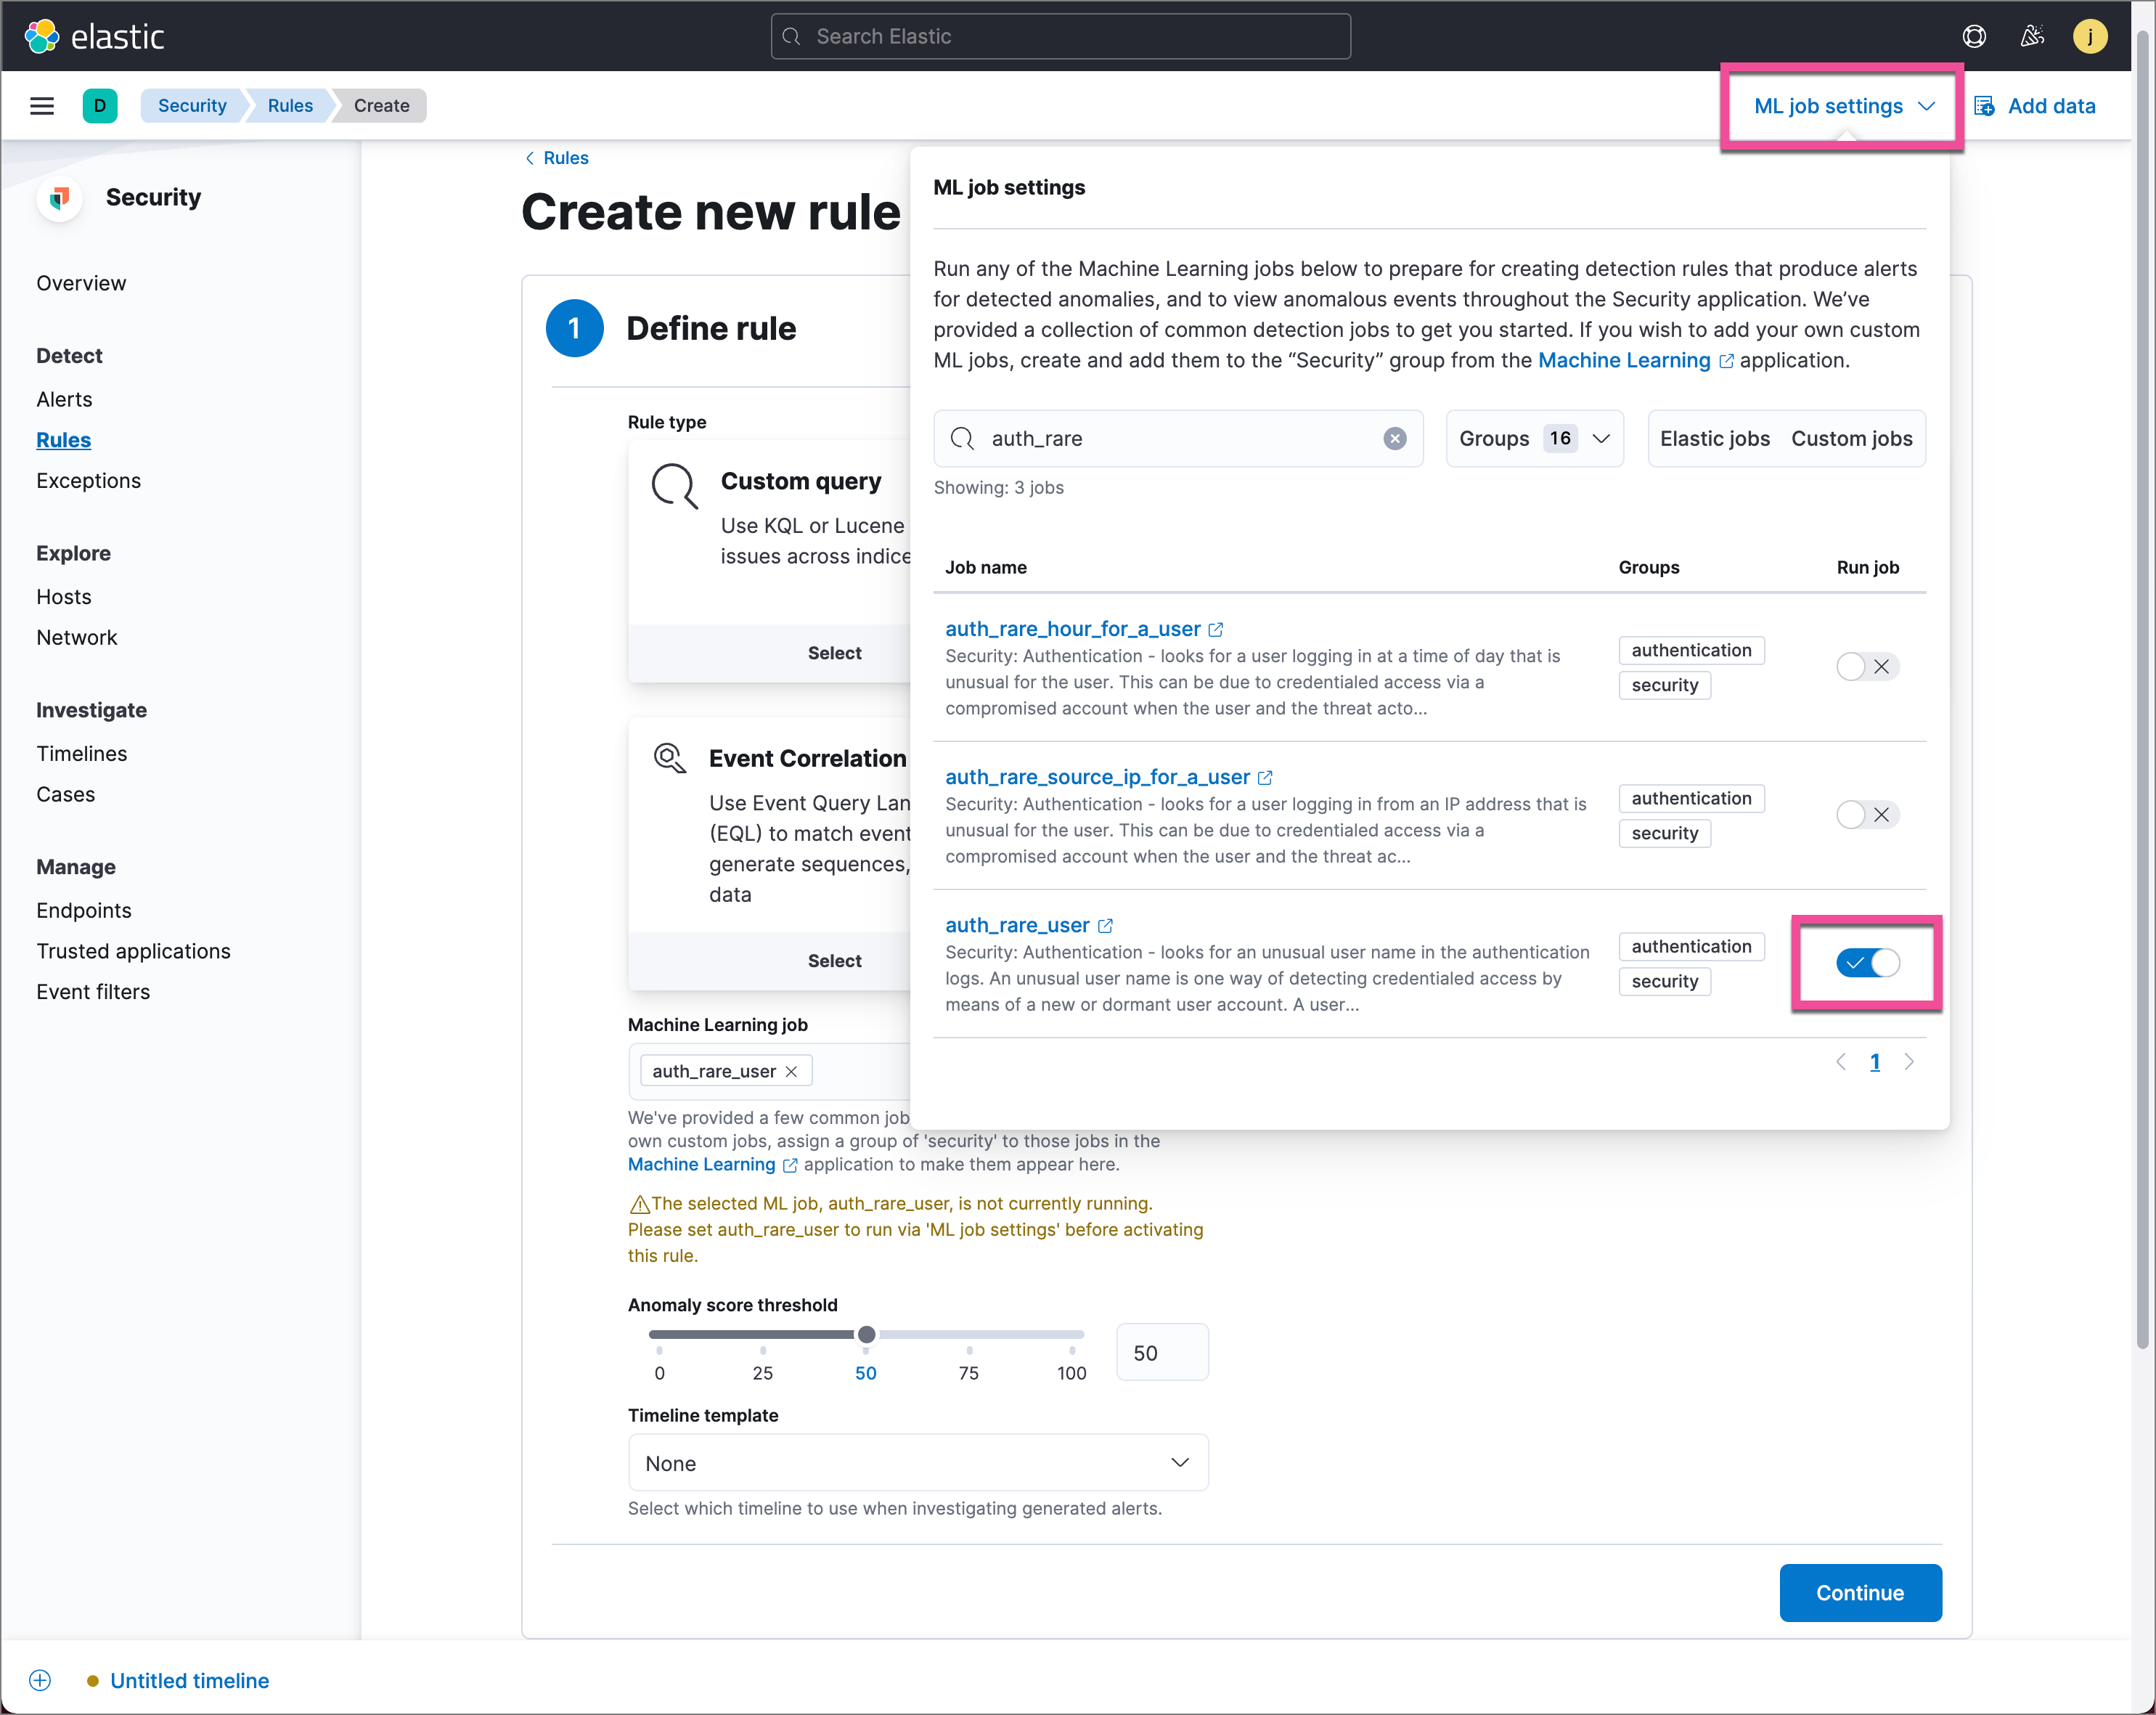This screenshot has height=1715, width=2156.
Task: Click the anomaly score threshold slider handle
Action: [867, 1334]
